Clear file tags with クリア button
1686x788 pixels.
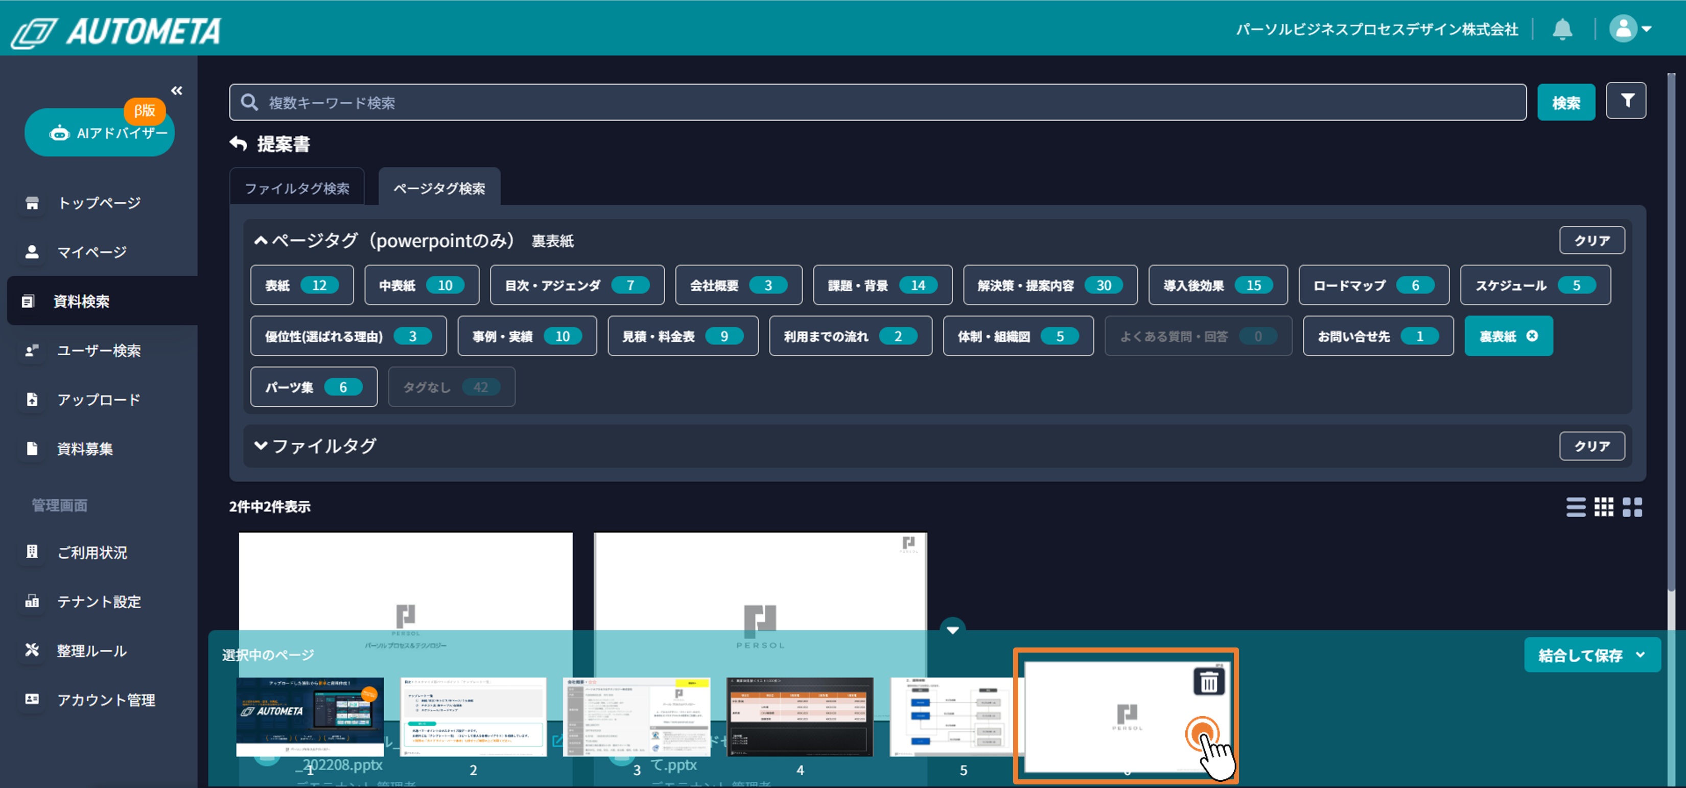pos(1592,446)
